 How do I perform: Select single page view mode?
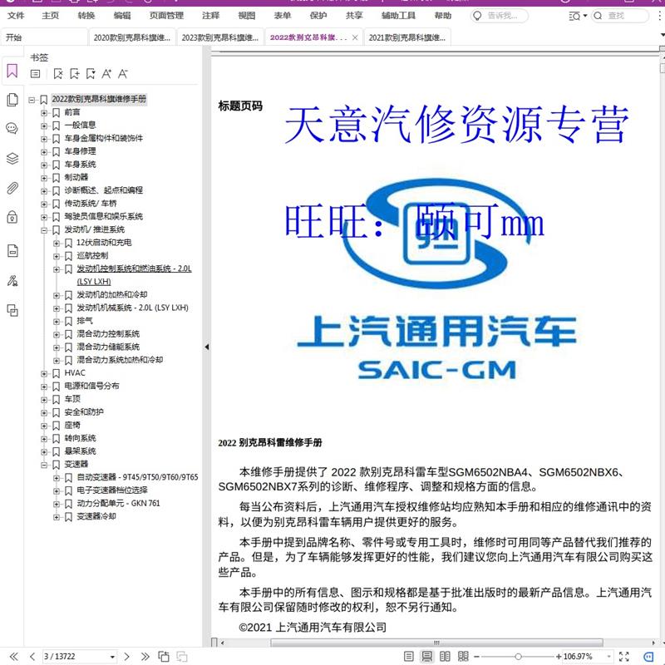pyautogui.click(x=408, y=657)
